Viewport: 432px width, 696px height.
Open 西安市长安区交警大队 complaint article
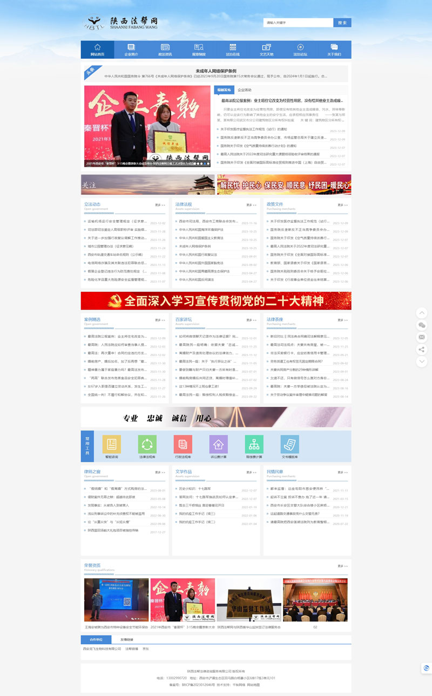(x=300, y=505)
